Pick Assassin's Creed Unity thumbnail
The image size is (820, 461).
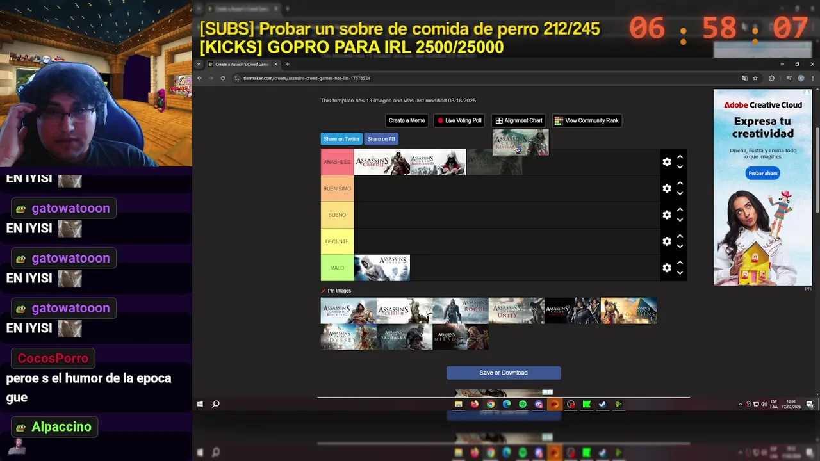tap(516, 311)
